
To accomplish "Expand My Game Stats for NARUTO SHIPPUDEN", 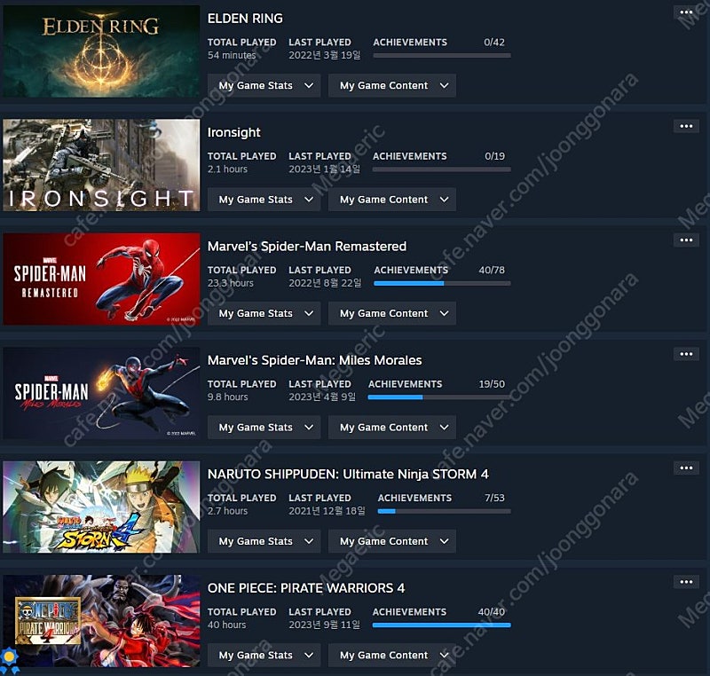I will coord(264,542).
